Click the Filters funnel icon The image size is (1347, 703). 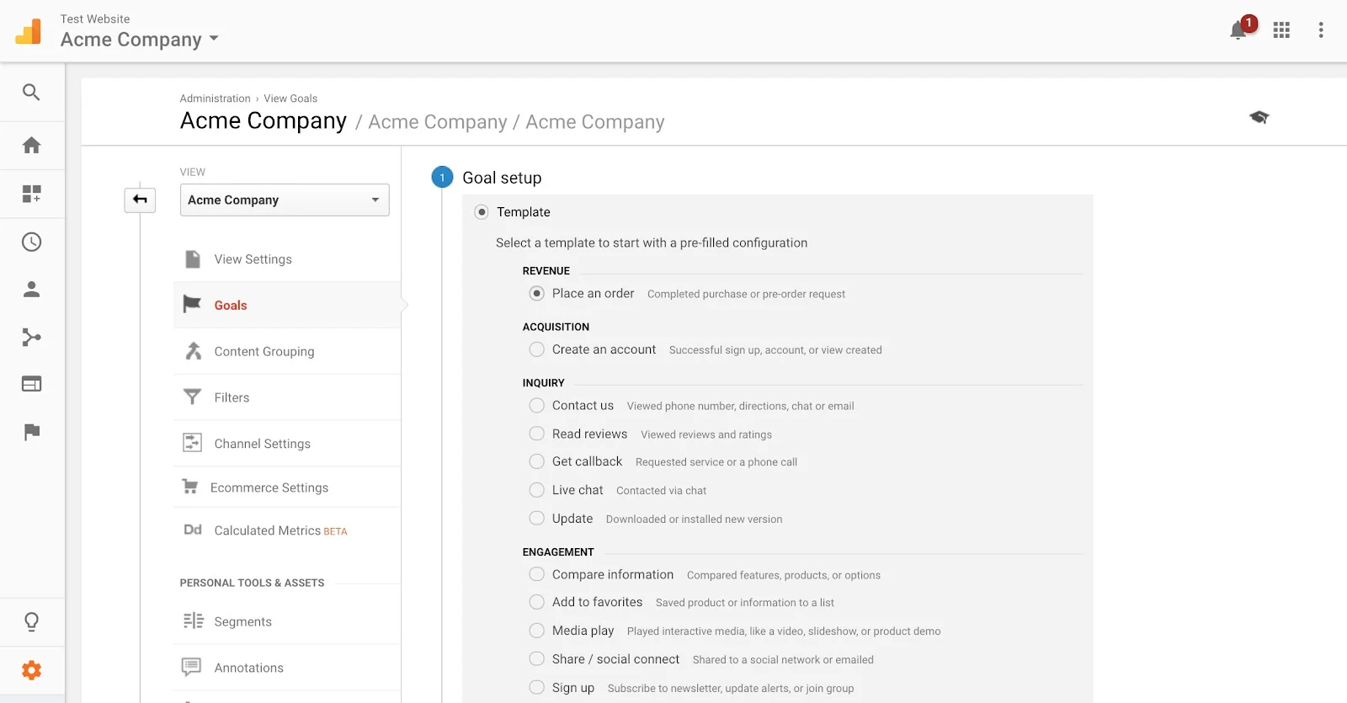[192, 397]
